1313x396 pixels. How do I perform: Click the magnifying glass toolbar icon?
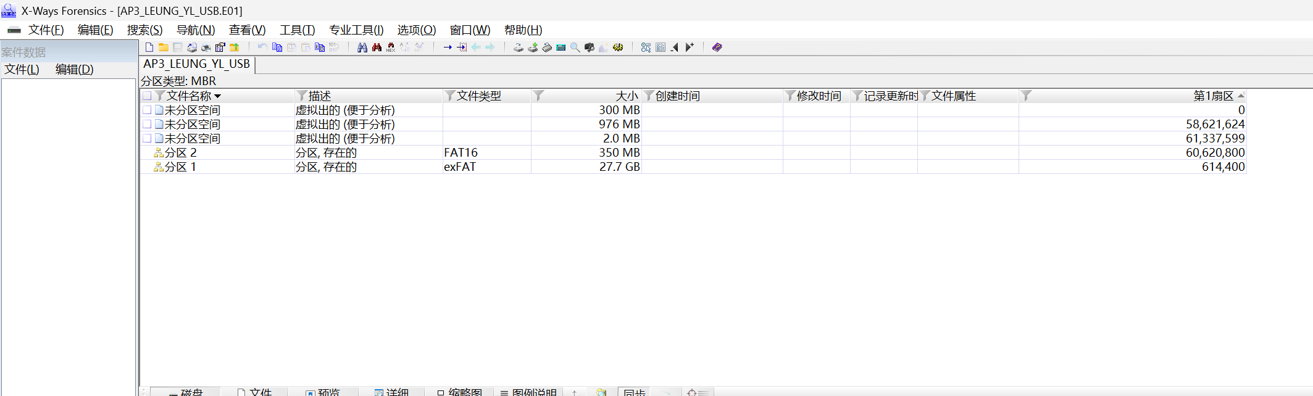tap(575, 47)
